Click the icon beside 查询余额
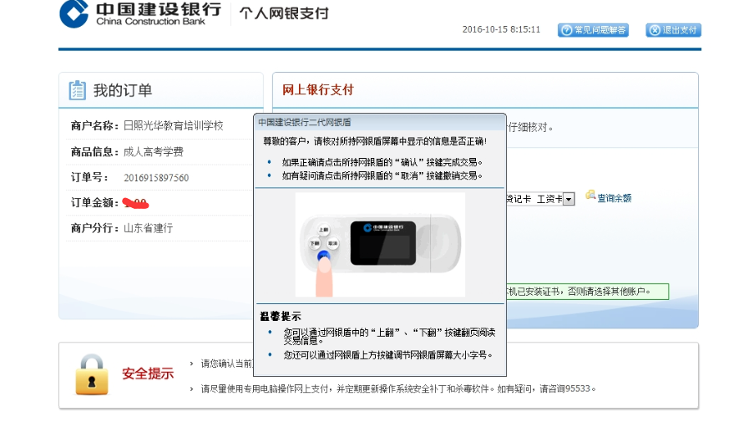This screenshot has height=427, width=744. coord(590,195)
